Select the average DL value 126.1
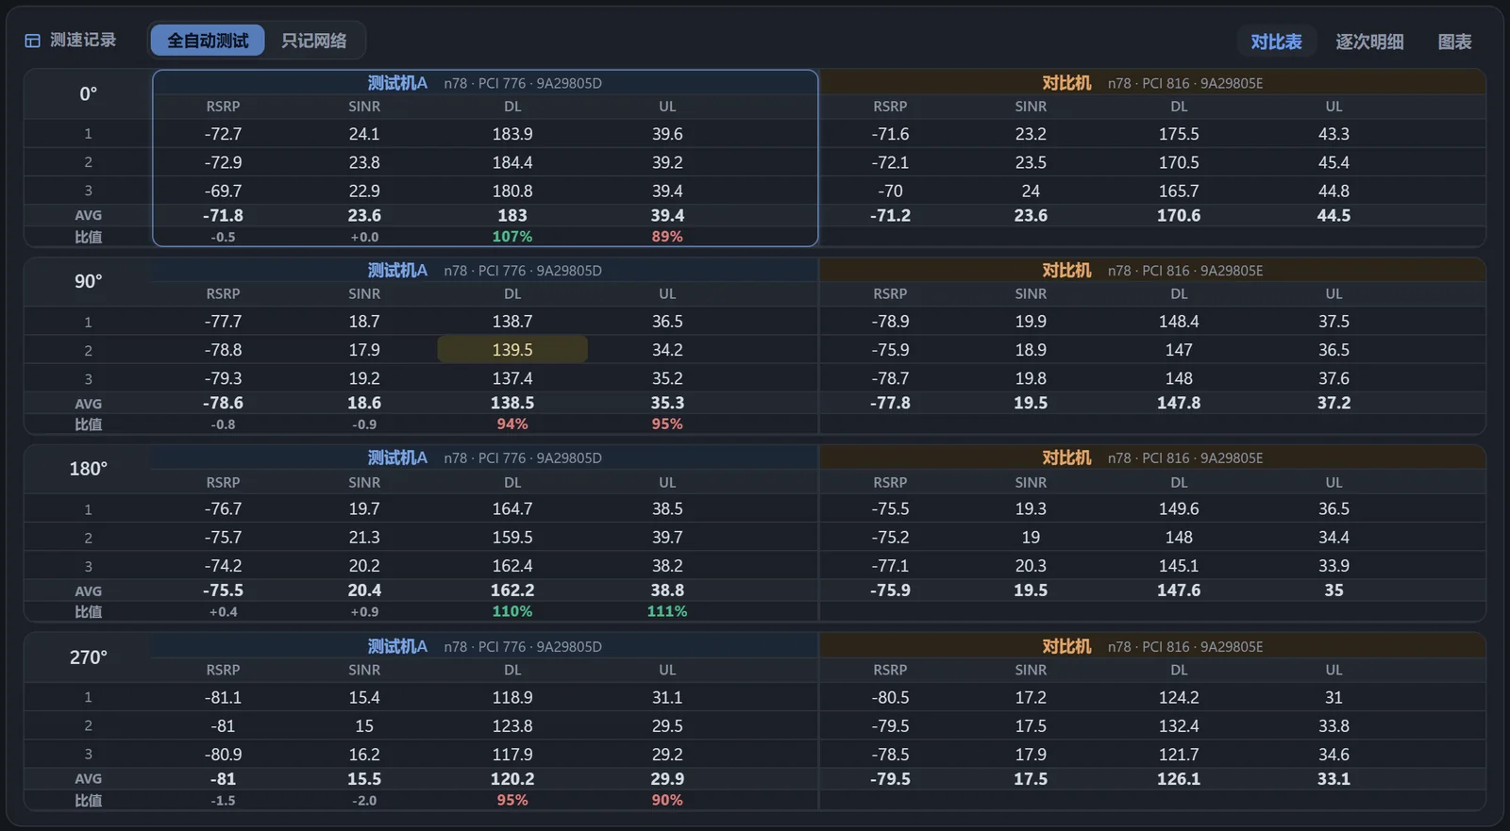This screenshot has width=1510, height=831. pyautogui.click(x=1179, y=779)
